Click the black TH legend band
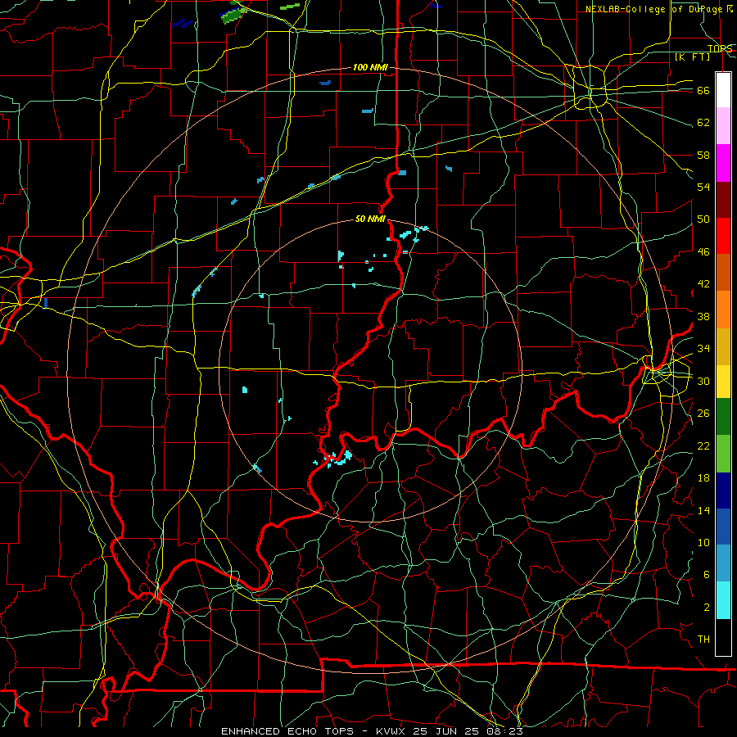737x737 pixels. [723, 637]
